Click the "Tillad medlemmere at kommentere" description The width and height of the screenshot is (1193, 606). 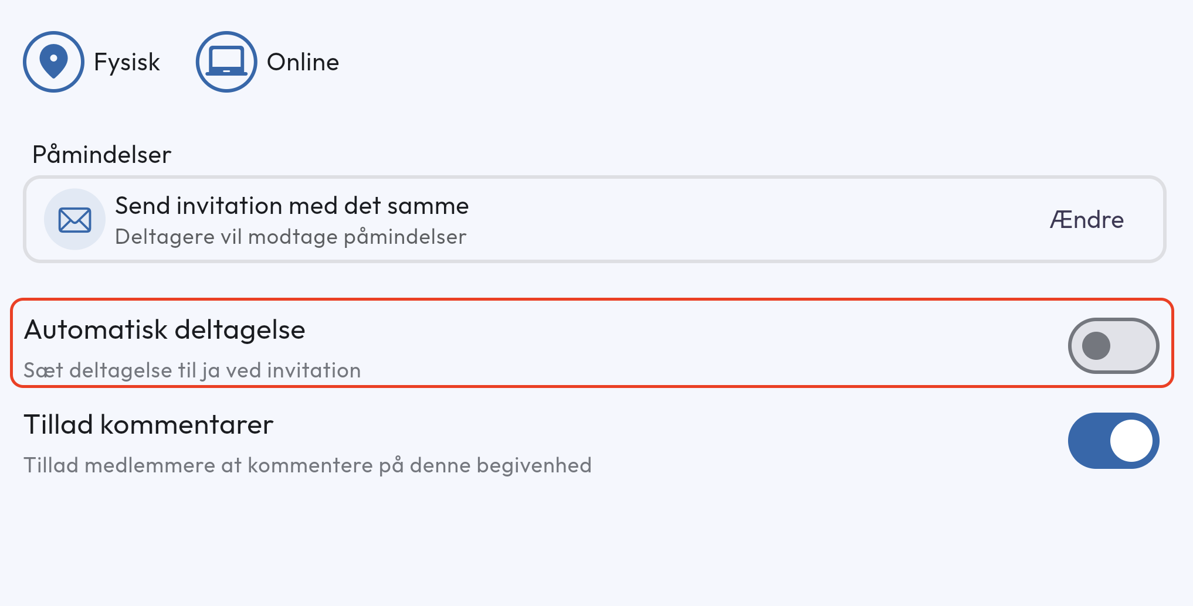click(307, 465)
